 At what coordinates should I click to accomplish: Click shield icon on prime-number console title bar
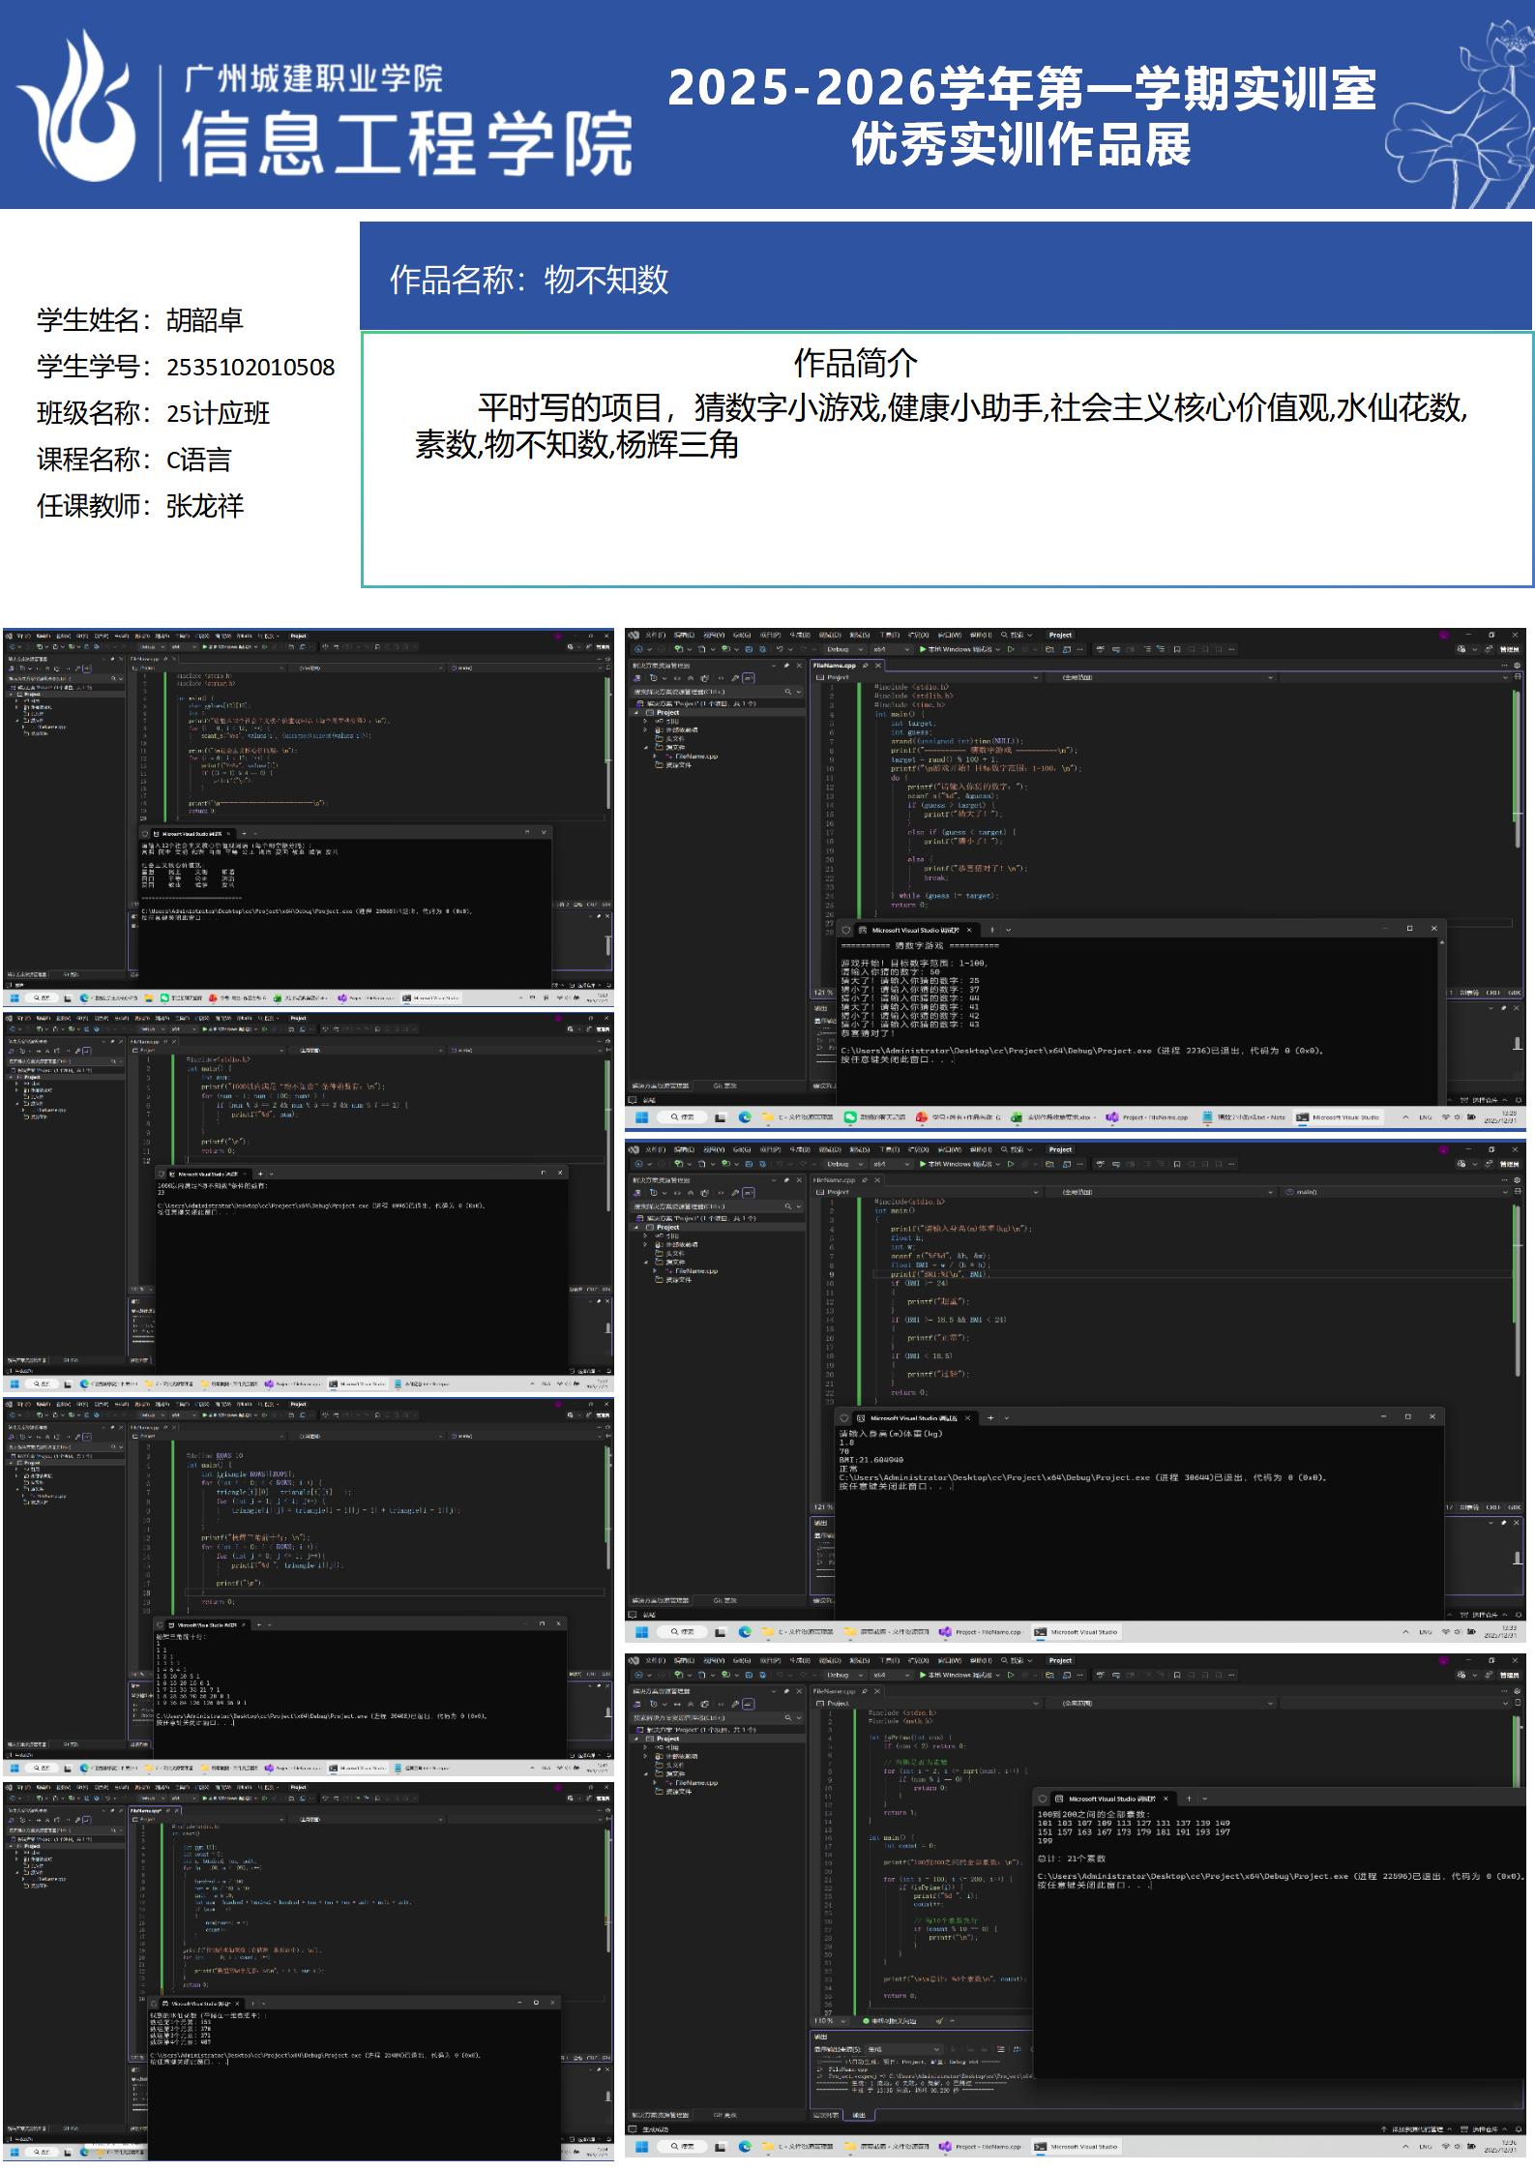[1044, 1799]
